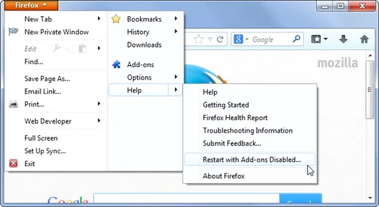Click the Google page search input box
Screen dimensions: 379x207
point(186,198)
